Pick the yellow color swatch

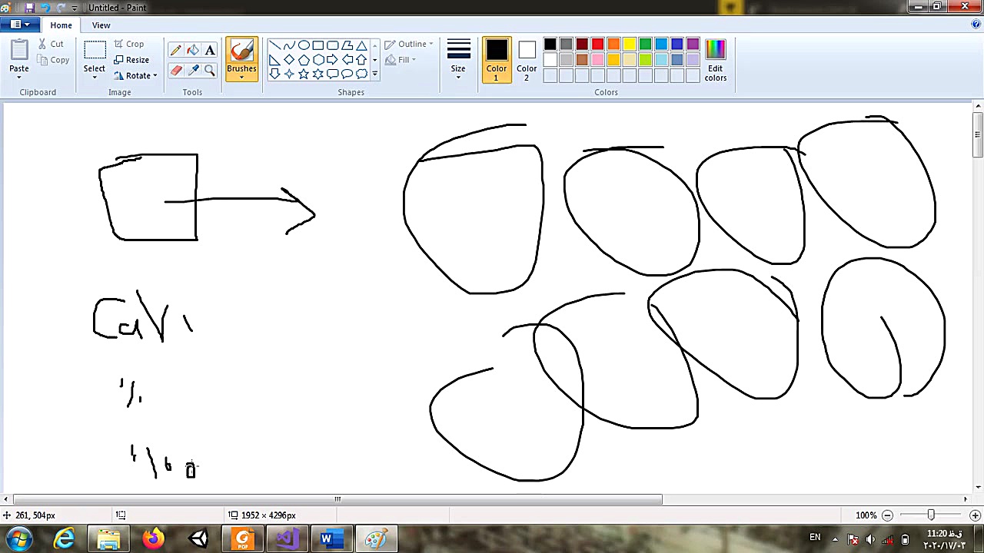[x=630, y=45]
